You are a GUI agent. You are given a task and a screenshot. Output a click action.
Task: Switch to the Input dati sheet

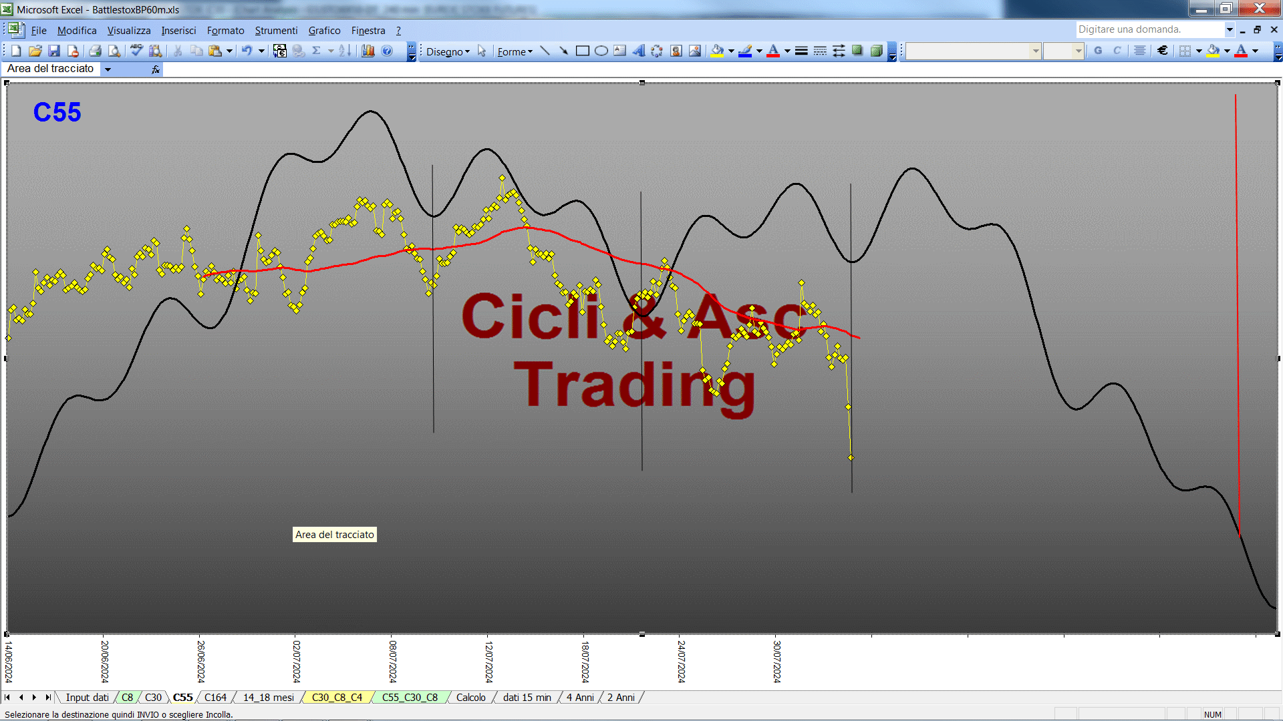coord(87,697)
